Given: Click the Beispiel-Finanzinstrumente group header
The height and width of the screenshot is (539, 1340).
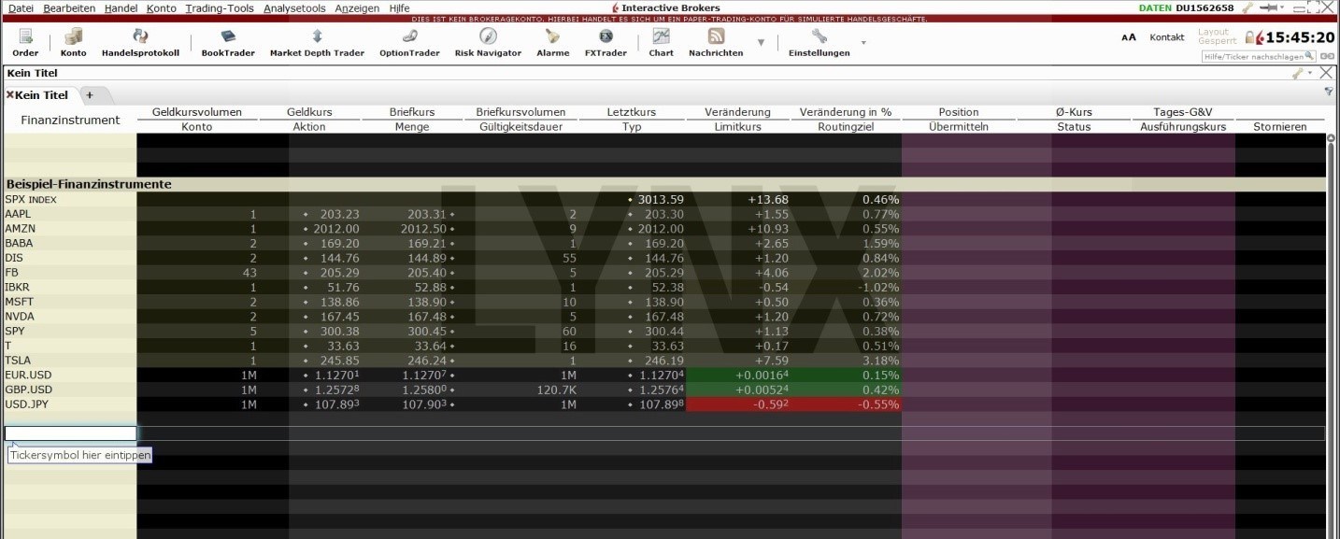Looking at the screenshot, I should pos(89,184).
